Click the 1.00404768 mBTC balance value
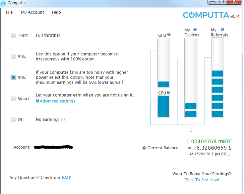The width and height of the screenshot is (244, 194). (x=209, y=142)
